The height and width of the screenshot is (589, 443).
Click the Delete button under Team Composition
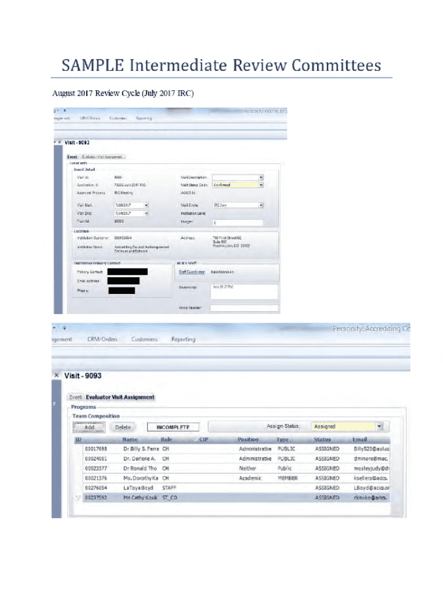[x=123, y=427]
